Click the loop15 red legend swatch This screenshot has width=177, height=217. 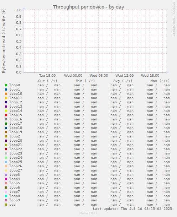click(x=6, y=115)
